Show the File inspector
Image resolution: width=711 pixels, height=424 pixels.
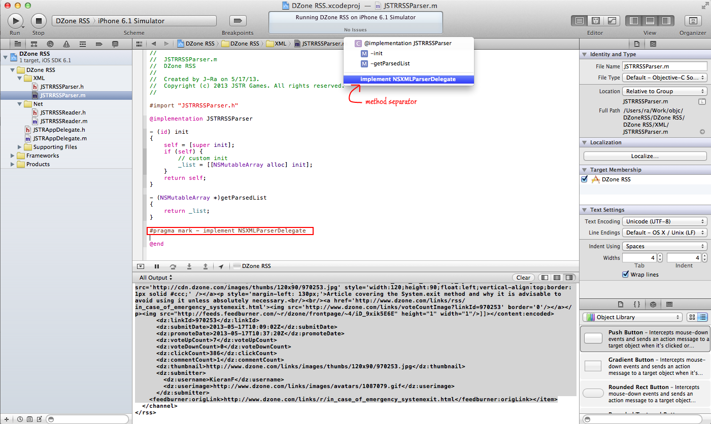[637, 44]
